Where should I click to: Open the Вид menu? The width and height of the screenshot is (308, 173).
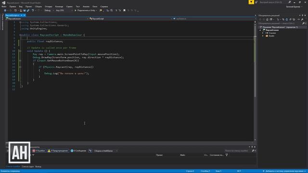tap(21, 6)
